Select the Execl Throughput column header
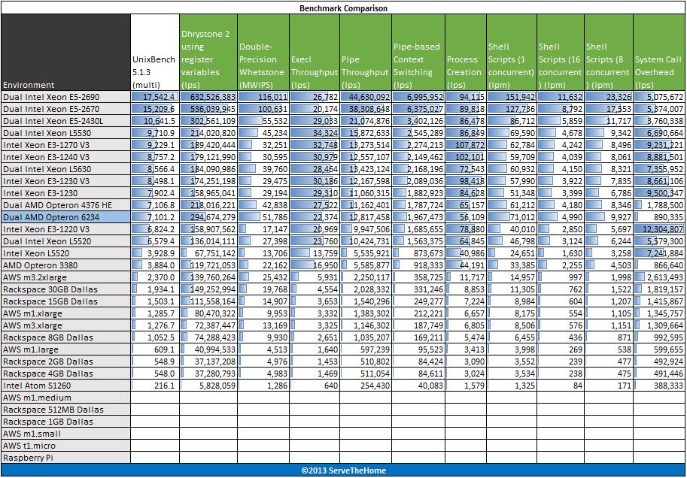The height and width of the screenshot is (478, 687). point(314,53)
